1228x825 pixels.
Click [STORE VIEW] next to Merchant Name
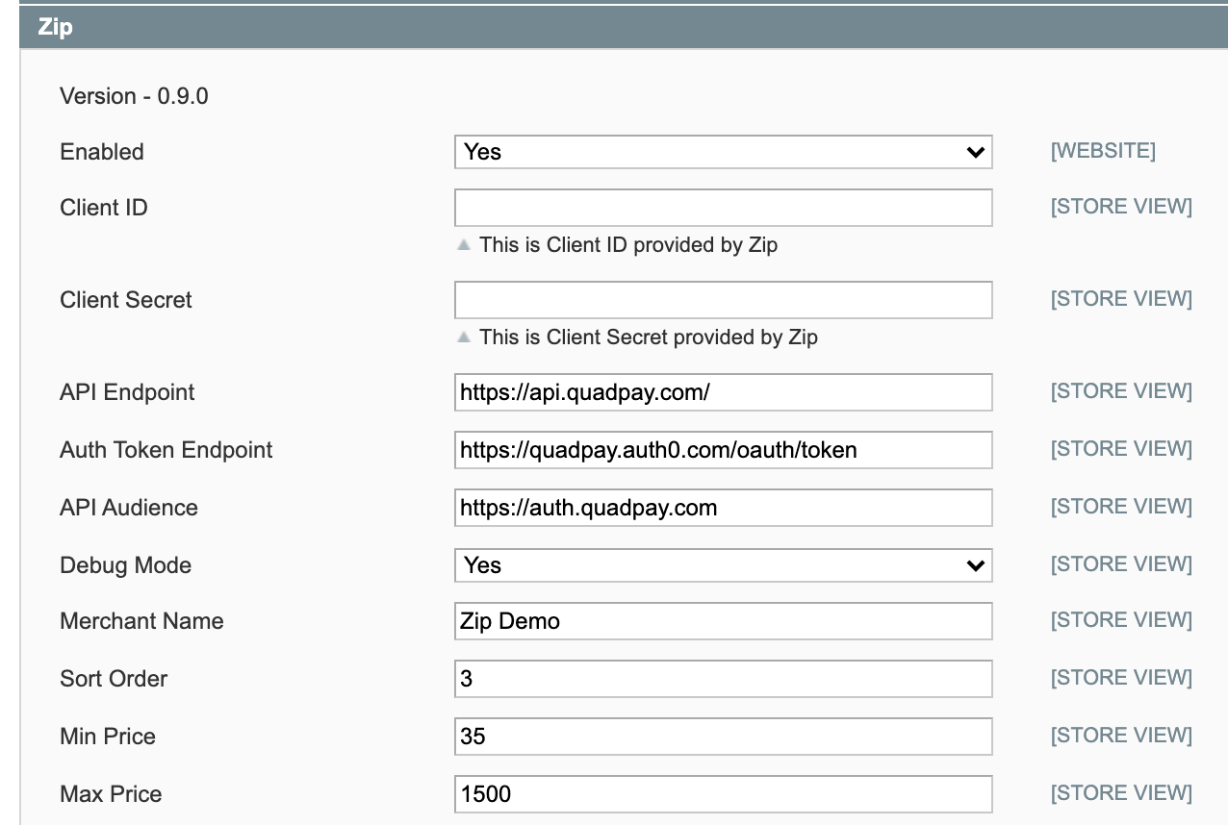pos(1121,620)
